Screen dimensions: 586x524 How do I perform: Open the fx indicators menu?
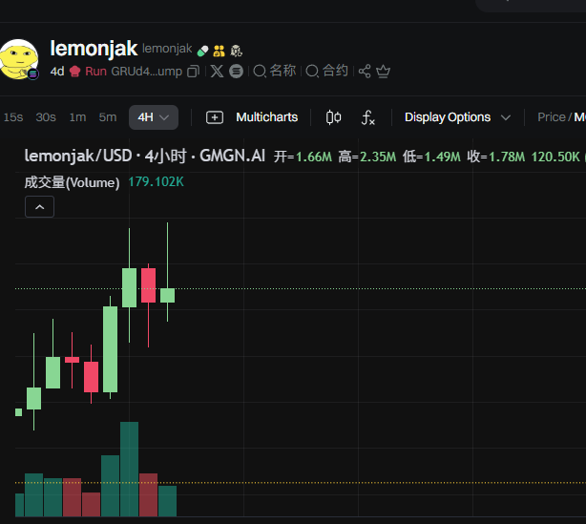tap(368, 117)
